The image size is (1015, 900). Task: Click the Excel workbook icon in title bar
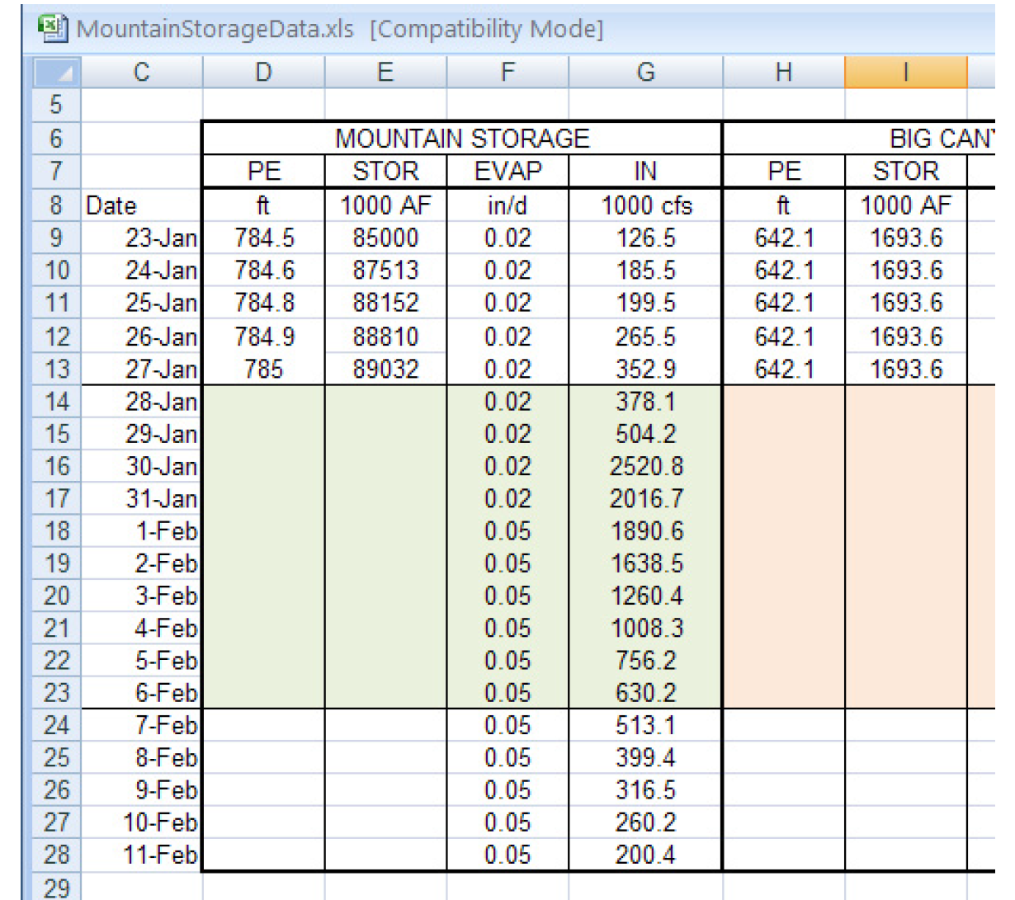coord(53,29)
